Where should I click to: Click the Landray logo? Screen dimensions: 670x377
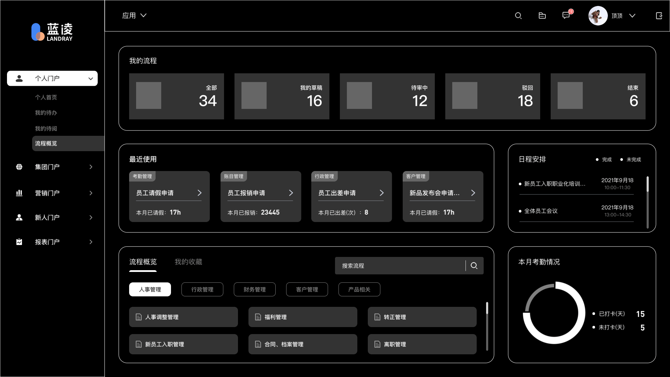click(52, 32)
